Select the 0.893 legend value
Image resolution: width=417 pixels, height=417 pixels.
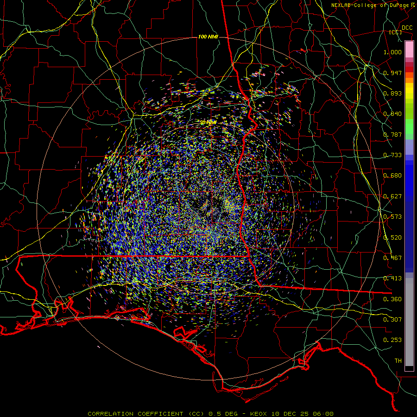(392, 93)
